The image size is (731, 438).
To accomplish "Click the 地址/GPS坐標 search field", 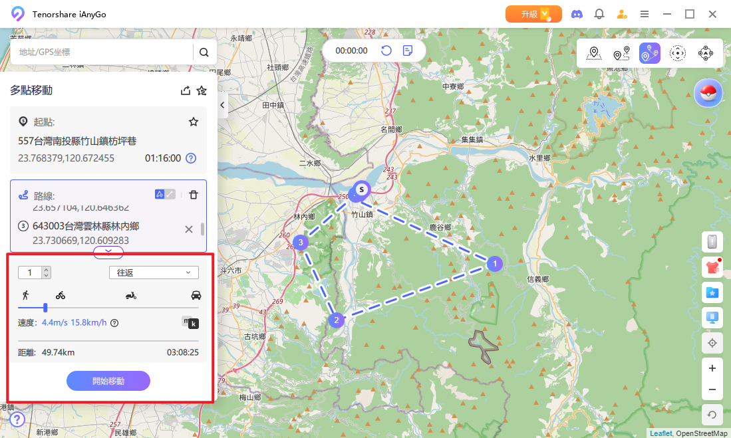I will (104, 53).
